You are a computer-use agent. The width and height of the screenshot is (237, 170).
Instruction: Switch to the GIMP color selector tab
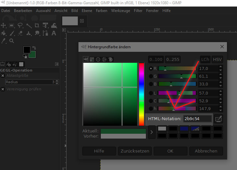(x=86, y=59)
